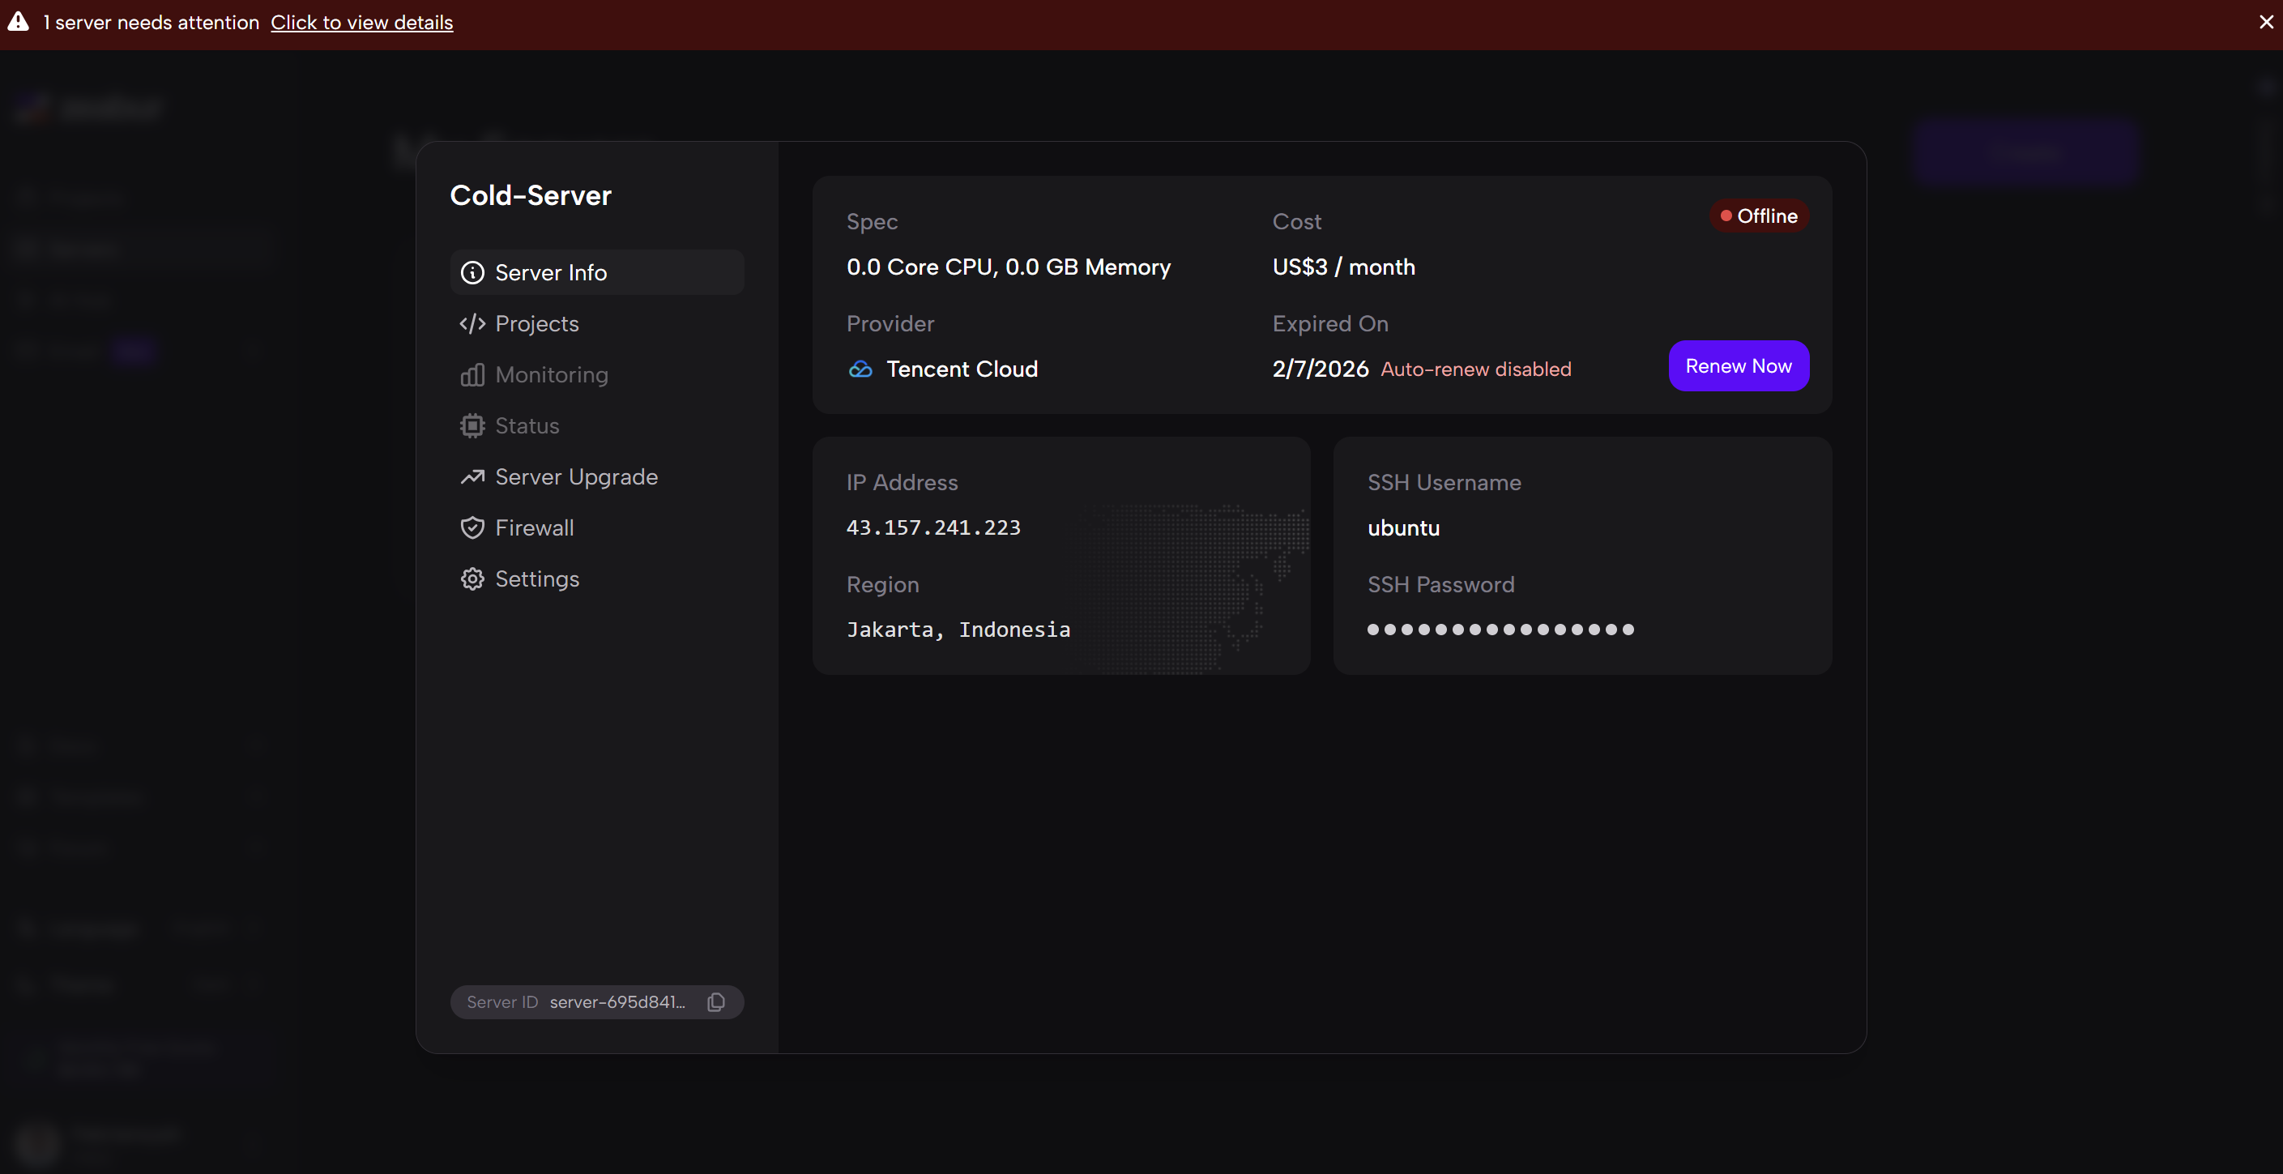The width and height of the screenshot is (2283, 1174).
Task: Open the 'Click to view details' link
Action: (361, 22)
